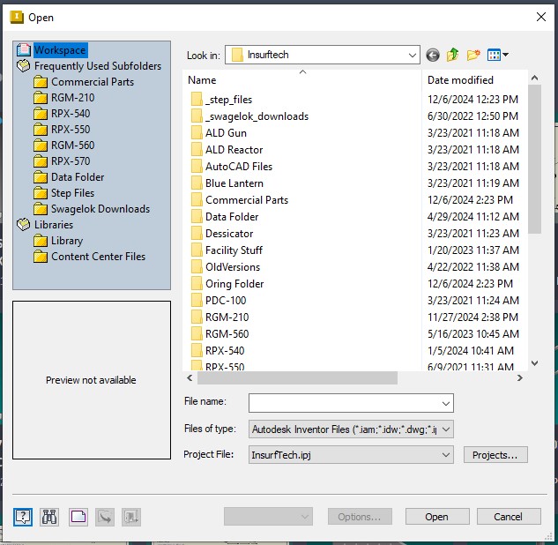Select Data Folder shortcut in left tree
The height and width of the screenshot is (545, 558).
(x=78, y=177)
